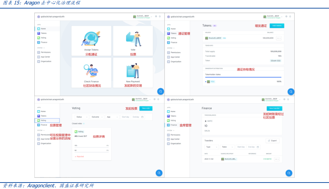Image resolution: width=329 pixels, height=189 pixels.
Task: Collapse System section in Home screen sidebar
Action: pos(41,48)
